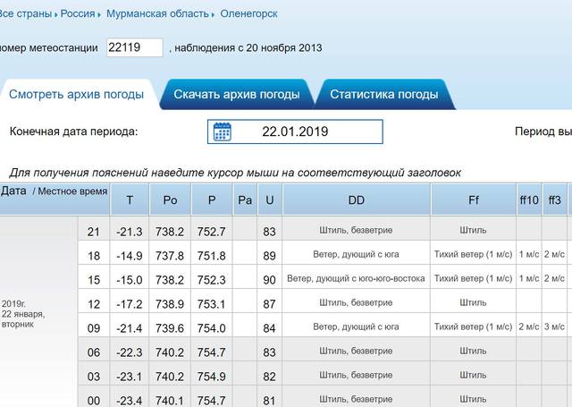Select temperature value -23.1

130,376
